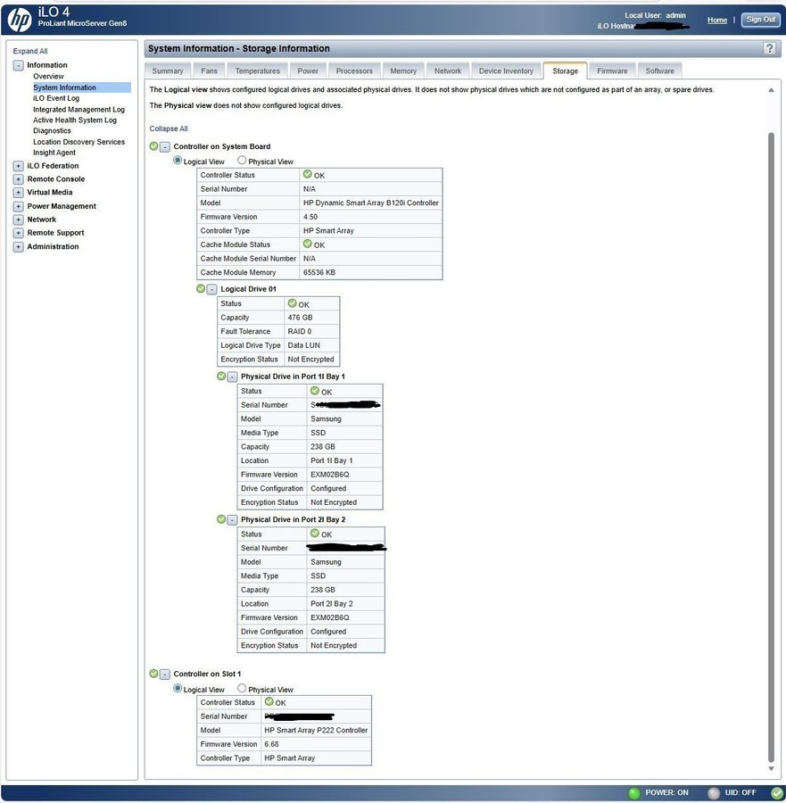Click Controller on Slot 1 status icon
The height and width of the screenshot is (803, 786).
pos(153,674)
